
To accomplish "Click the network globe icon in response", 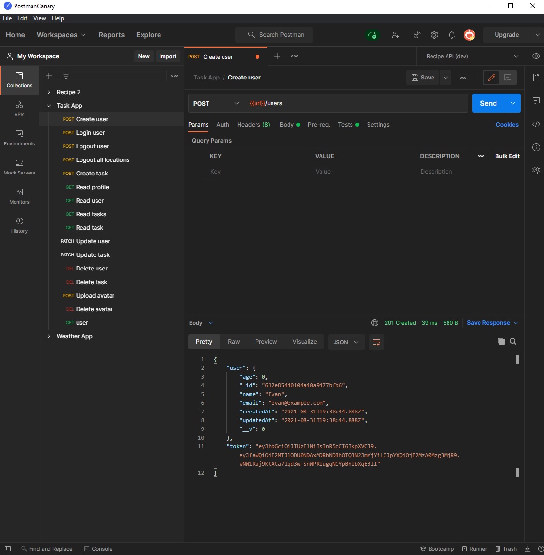I will tap(374, 323).
